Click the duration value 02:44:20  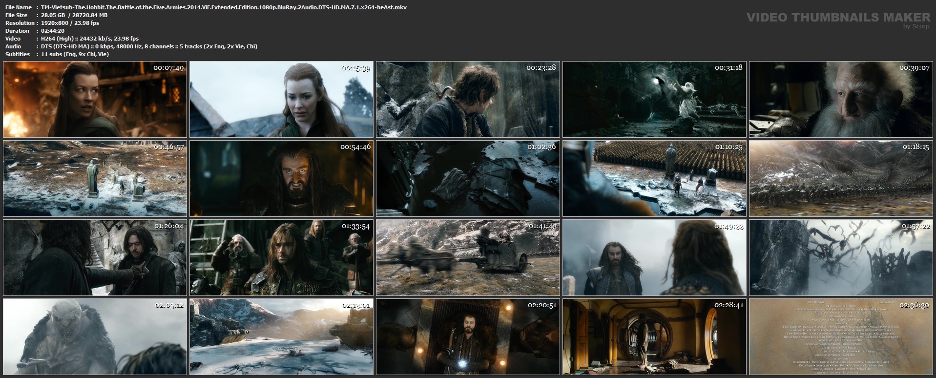[53, 31]
